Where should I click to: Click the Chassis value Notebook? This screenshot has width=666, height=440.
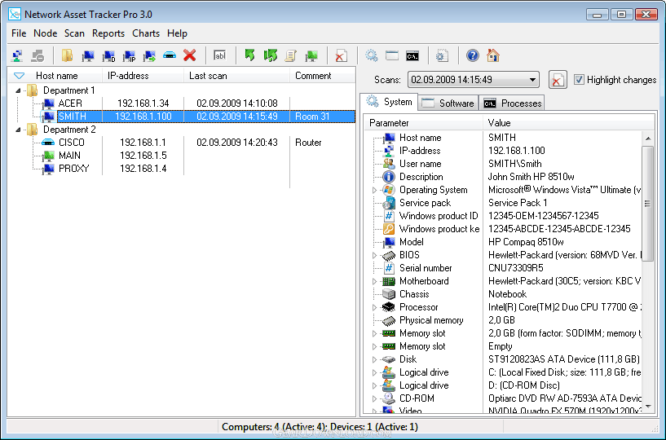507,294
